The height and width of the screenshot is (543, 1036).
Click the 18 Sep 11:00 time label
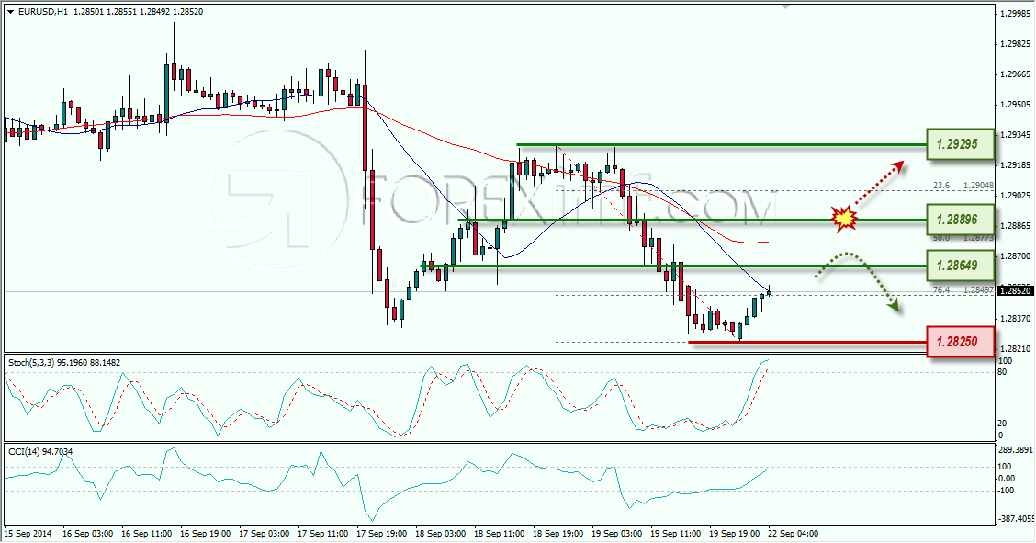click(x=500, y=533)
